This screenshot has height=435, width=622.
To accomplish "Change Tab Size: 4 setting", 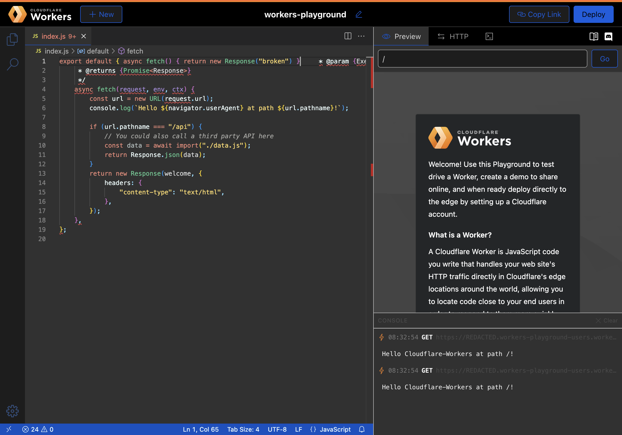I will coord(243,429).
